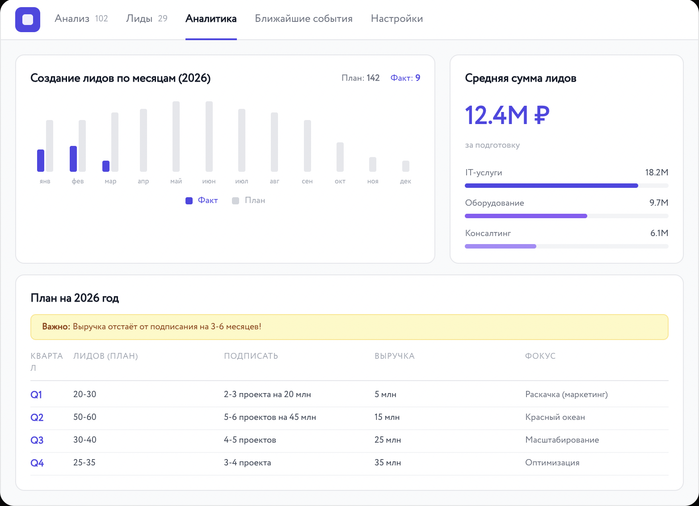The height and width of the screenshot is (506, 699).
Task: Click the yellow Важно warning banner
Action: tap(349, 327)
